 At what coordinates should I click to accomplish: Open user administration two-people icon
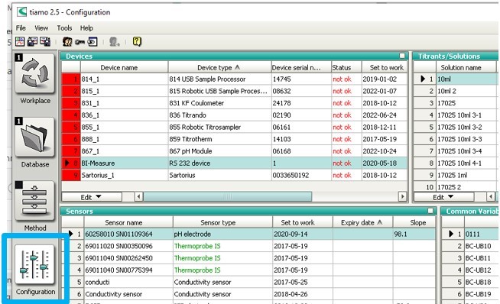click(x=67, y=41)
